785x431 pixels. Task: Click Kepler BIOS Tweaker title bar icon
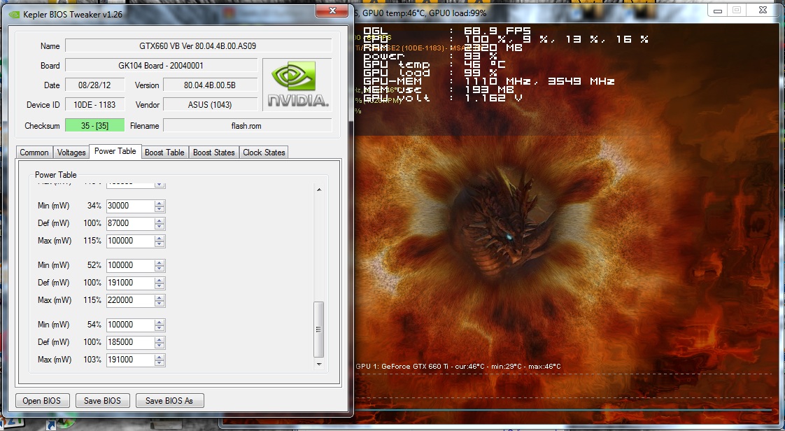click(15, 15)
